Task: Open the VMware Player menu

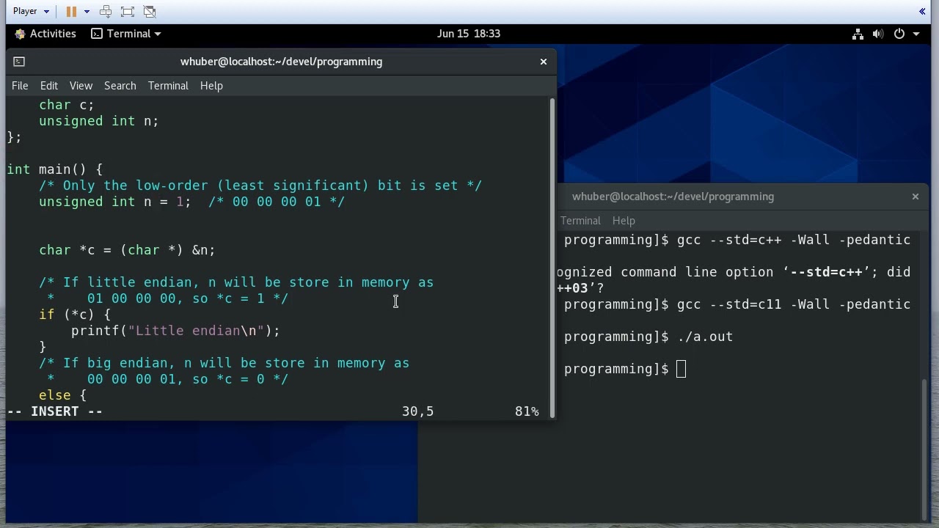Action: click(x=31, y=11)
